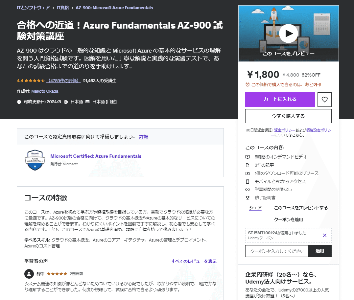
Task: Click 2週間前 review date text
Action: click(76, 274)
